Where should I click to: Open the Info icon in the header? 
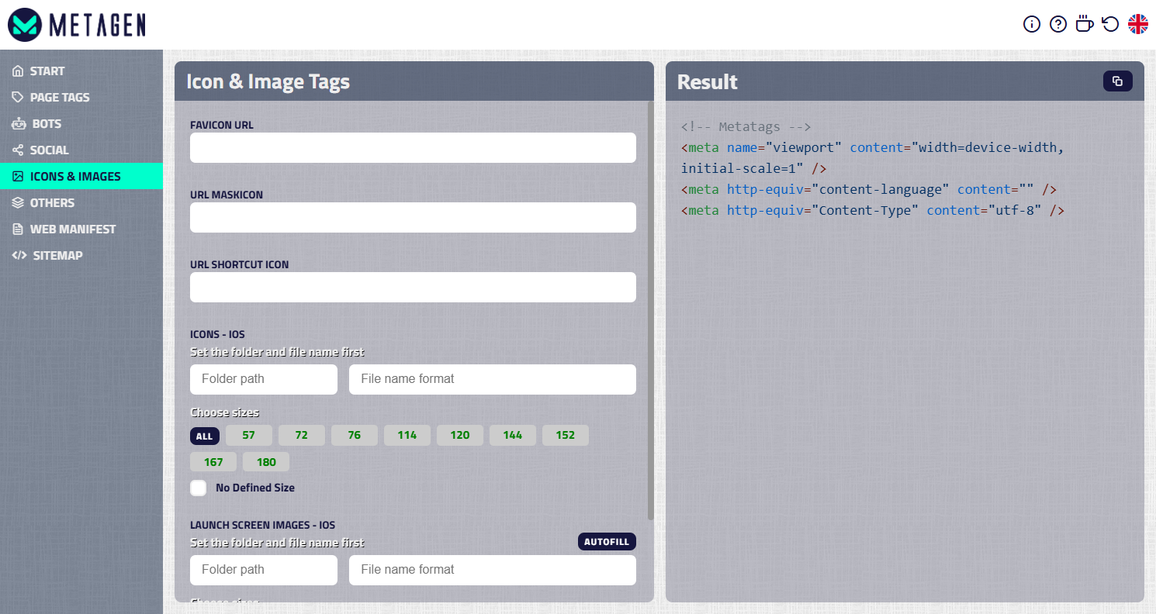pos(1032,24)
